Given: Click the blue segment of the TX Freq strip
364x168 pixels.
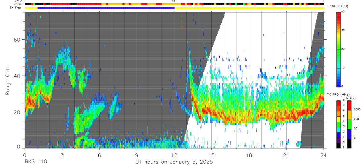Looking at the screenshot, I should (x=106, y=8).
